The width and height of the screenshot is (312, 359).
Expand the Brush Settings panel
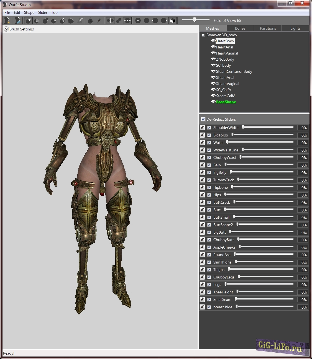(6, 29)
